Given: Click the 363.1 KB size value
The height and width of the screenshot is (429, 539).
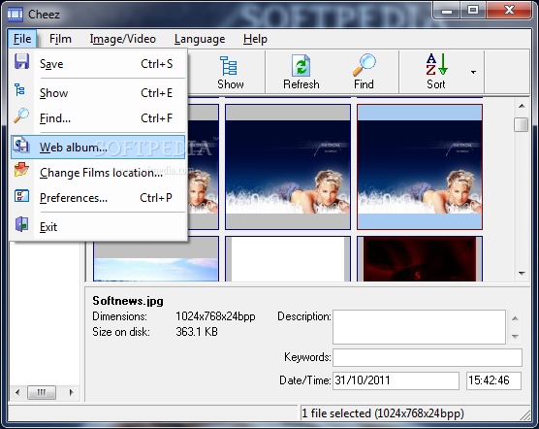Looking at the screenshot, I should click(196, 332).
